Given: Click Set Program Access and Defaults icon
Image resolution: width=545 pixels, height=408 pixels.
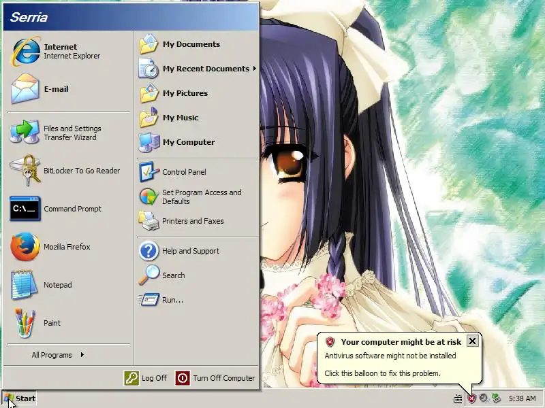Looking at the screenshot, I should (x=149, y=197).
